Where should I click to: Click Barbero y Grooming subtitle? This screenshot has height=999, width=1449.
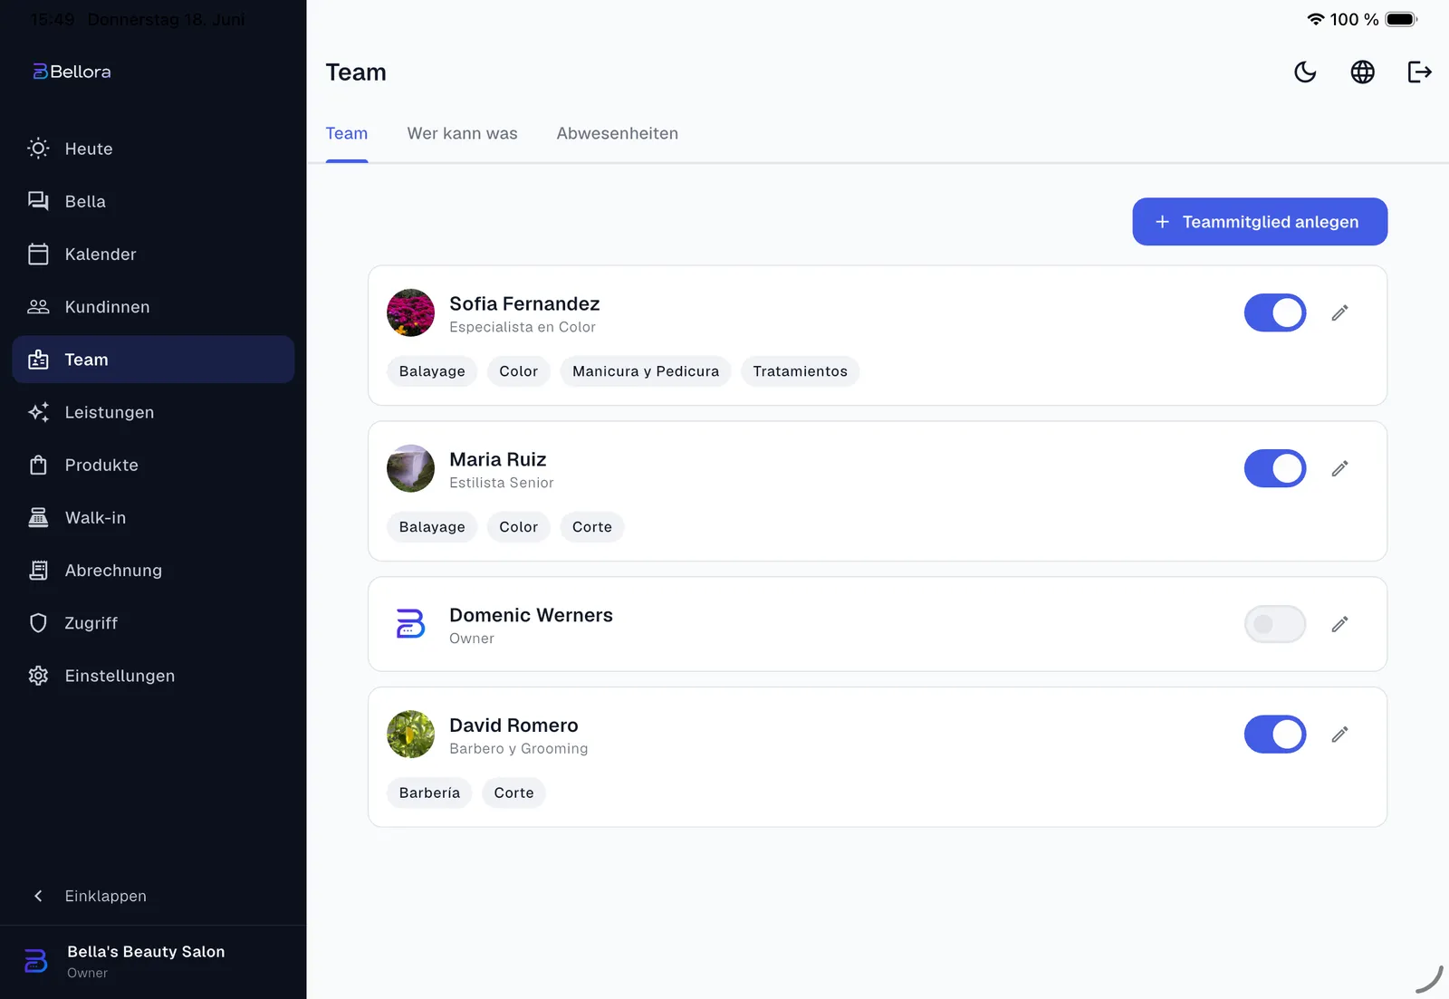(x=519, y=749)
